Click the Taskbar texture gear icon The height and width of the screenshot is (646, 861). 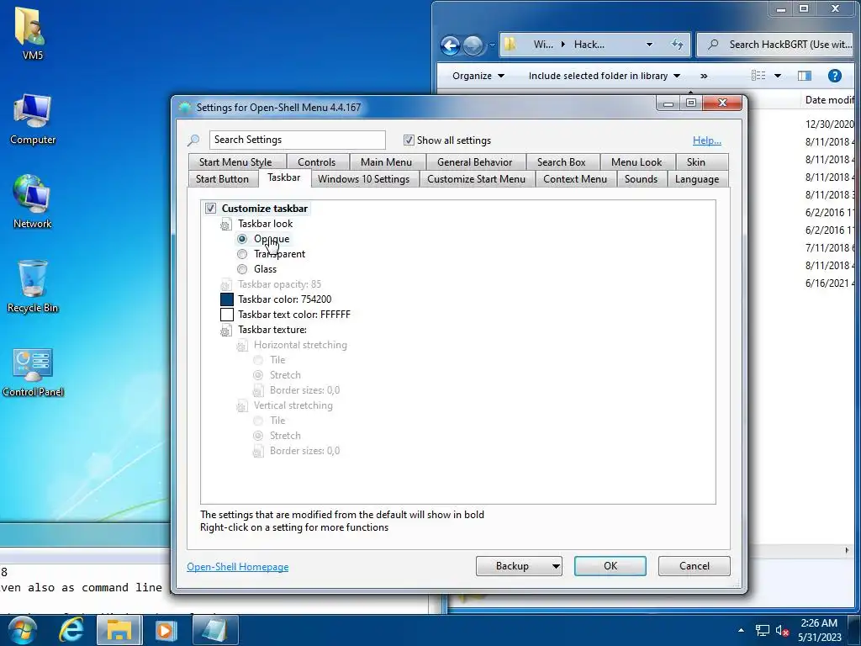click(225, 330)
